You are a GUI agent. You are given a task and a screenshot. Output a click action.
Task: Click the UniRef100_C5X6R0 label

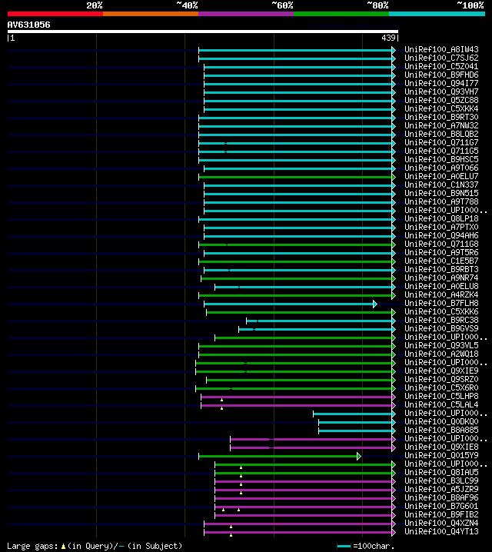(441, 387)
